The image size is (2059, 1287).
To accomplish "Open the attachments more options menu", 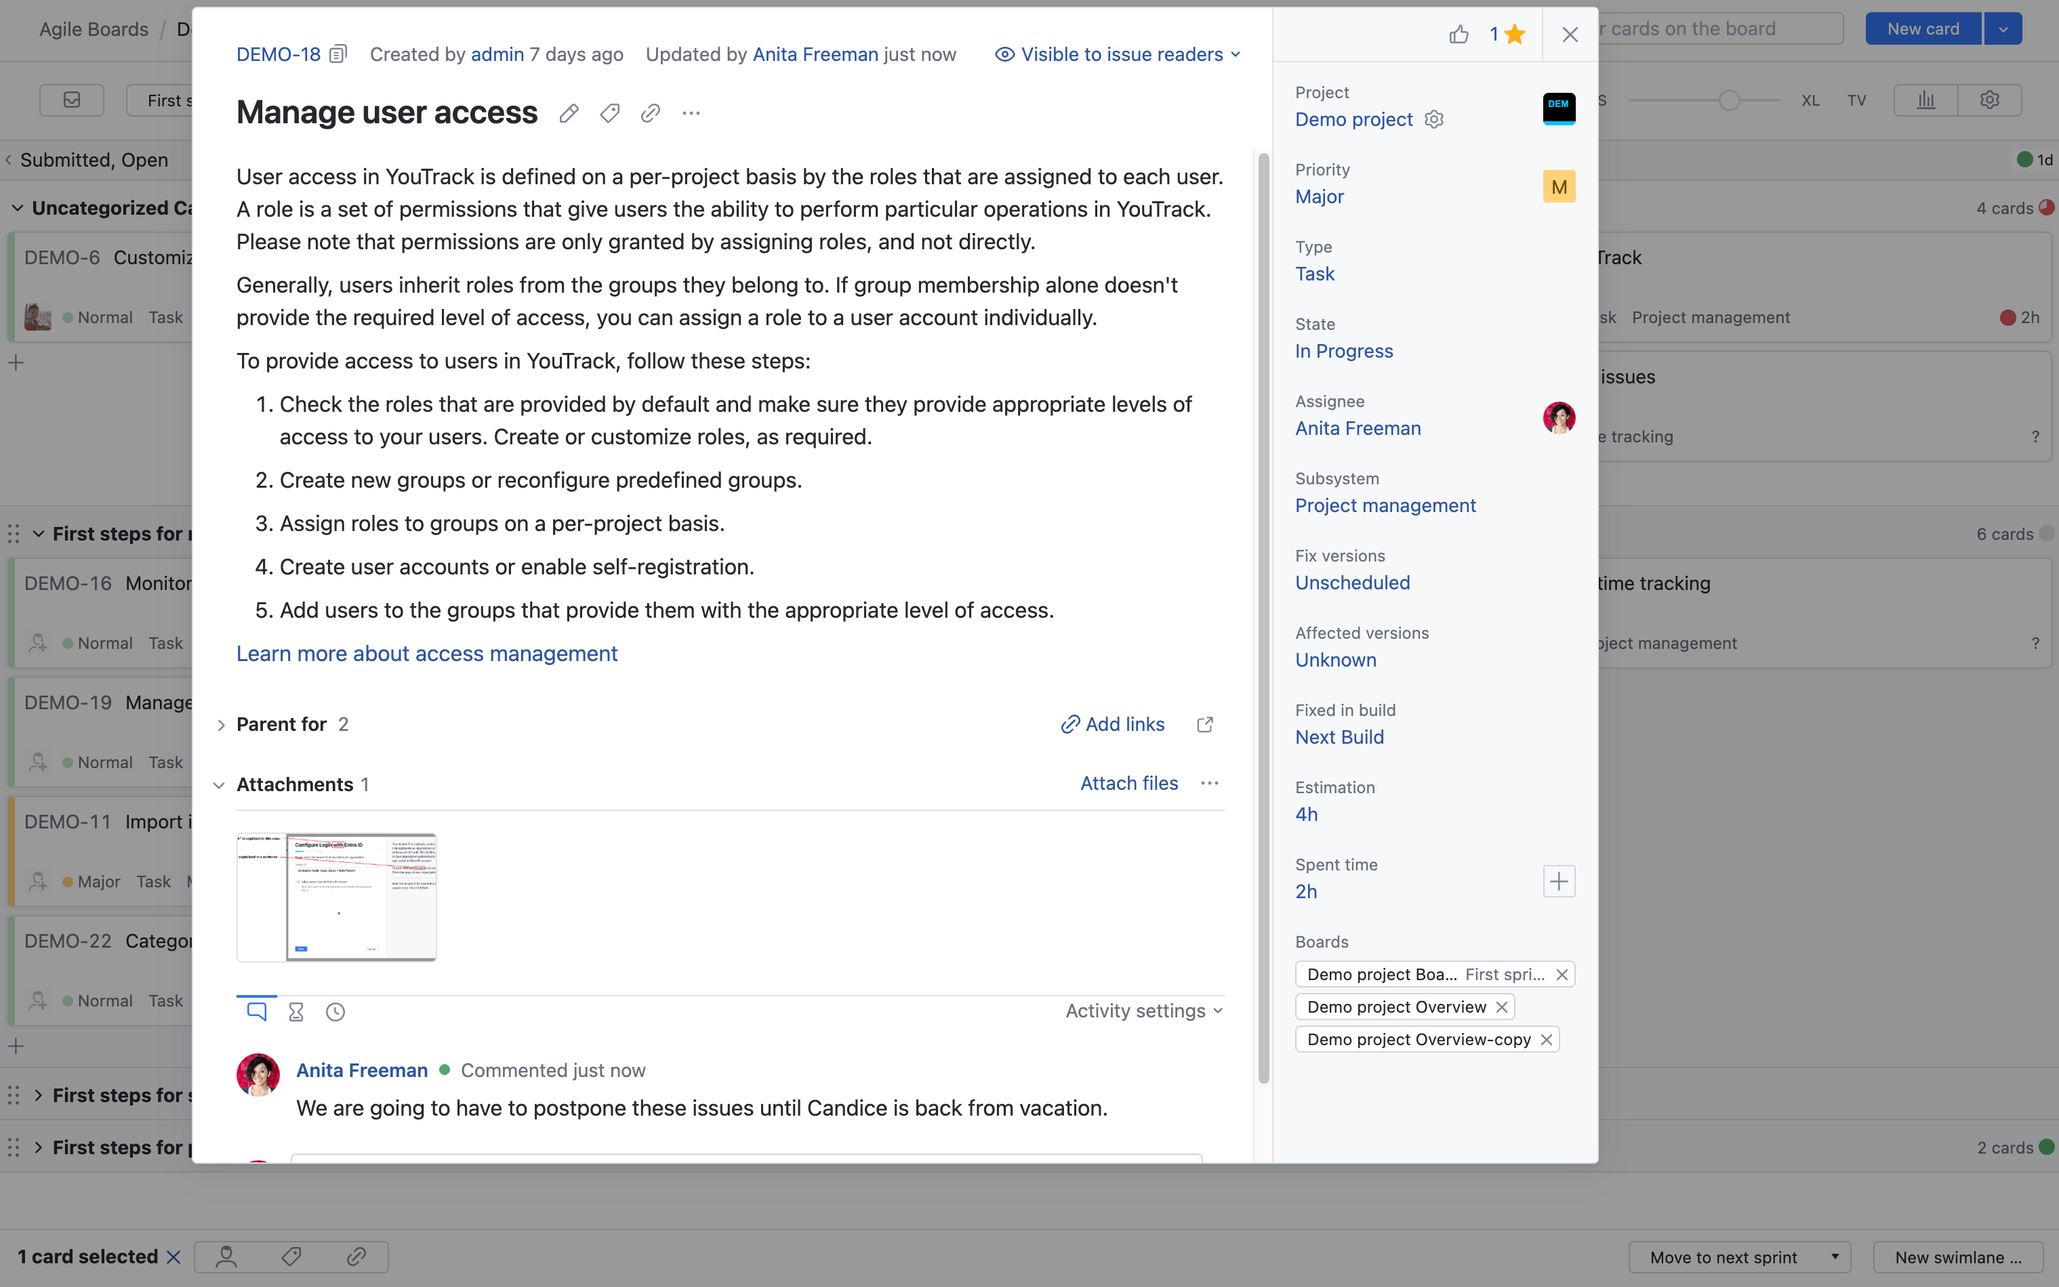I will [1210, 783].
